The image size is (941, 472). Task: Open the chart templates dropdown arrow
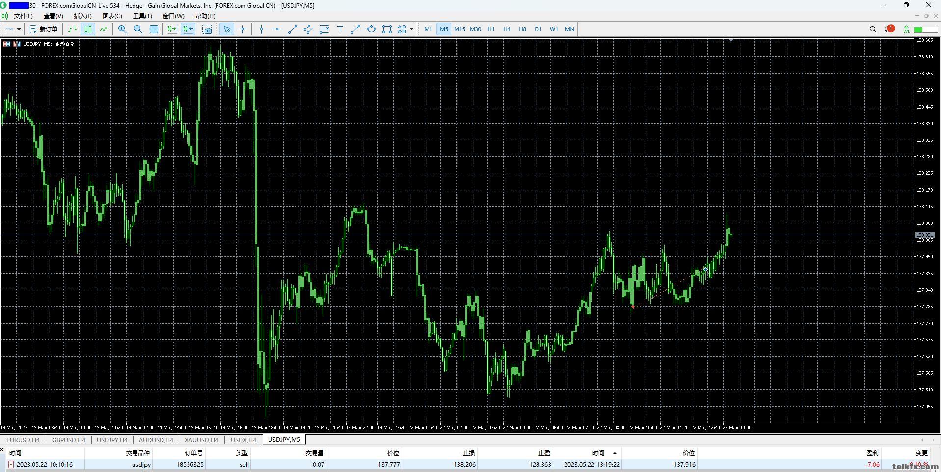[19, 29]
